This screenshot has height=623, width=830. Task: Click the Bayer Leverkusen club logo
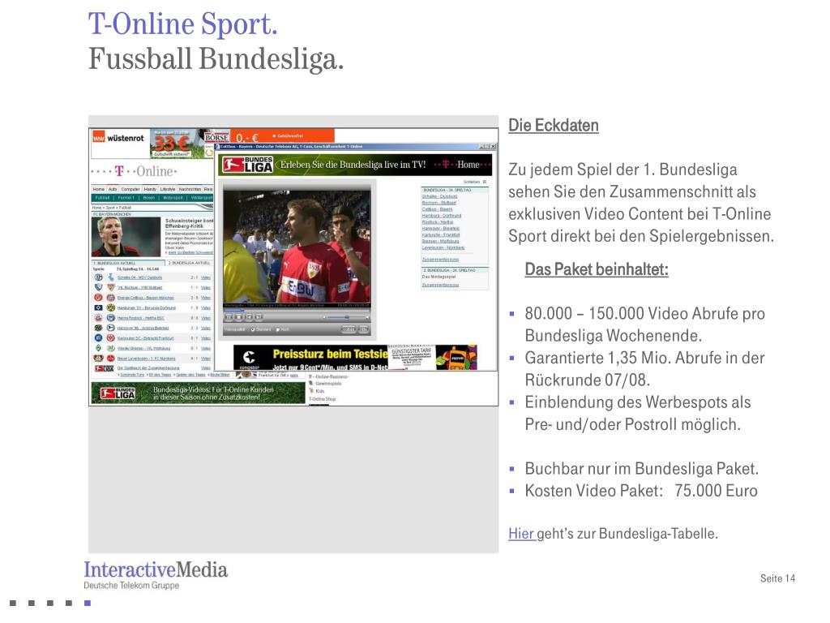[98, 358]
